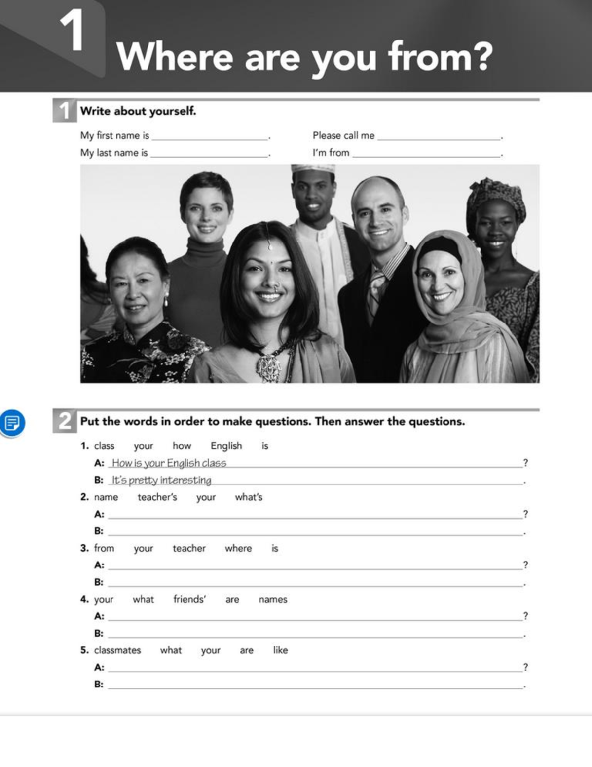Image resolution: width=592 pixels, height=767 pixels.
Task: Click line A under question 5
Action: pyautogui.click(x=315, y=667)
